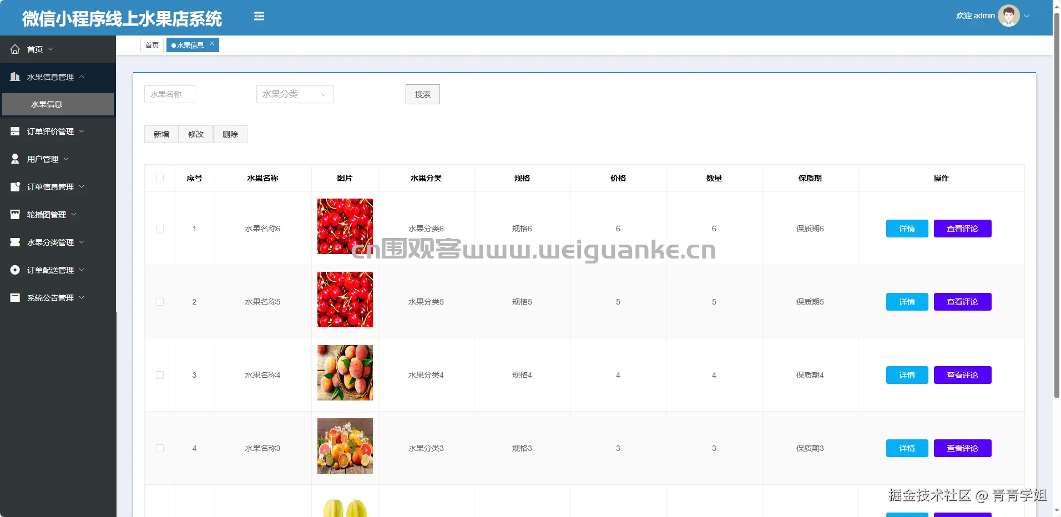
Task: Click the 水果信息管理 sidebar icon
Action: [15, 77]
